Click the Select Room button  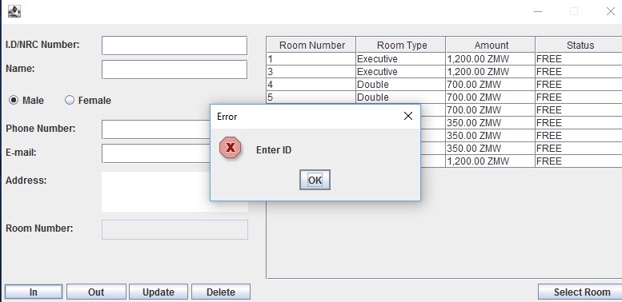(580, 292)
